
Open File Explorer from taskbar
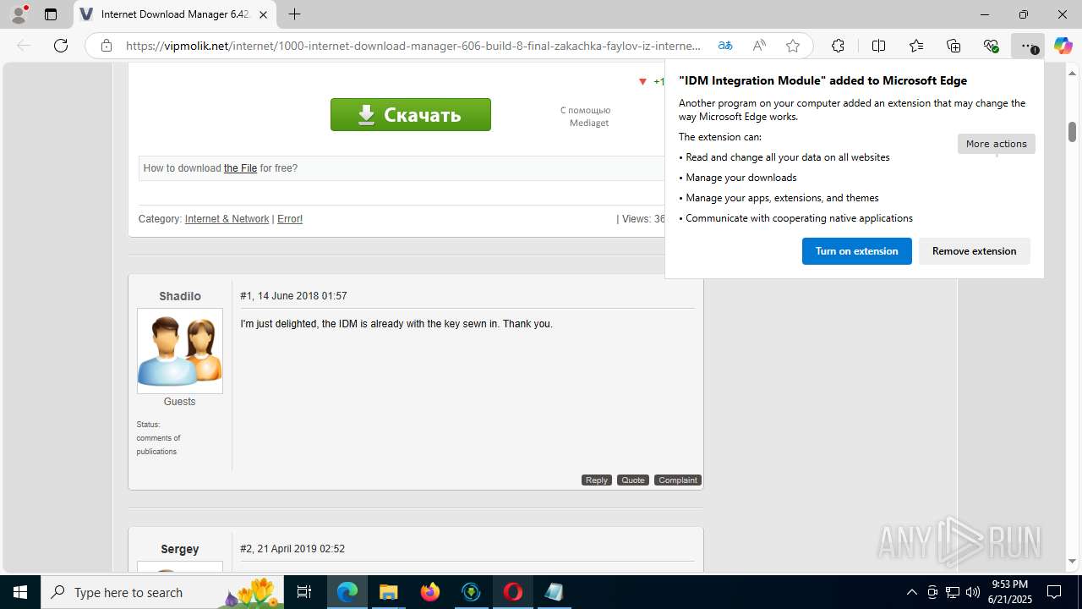point(388,592)
